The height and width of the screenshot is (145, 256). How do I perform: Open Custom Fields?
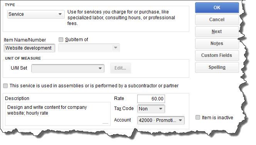click(x=217, y=55)
